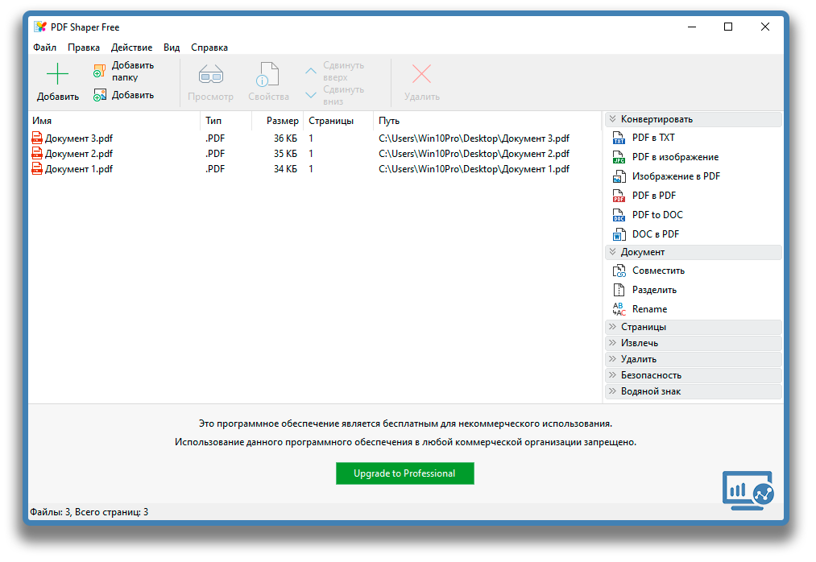Viewport: 816px width, 562px height.
Task: Click size value 35 КБ
Action: pyautogui.click(x=285, y=154)
